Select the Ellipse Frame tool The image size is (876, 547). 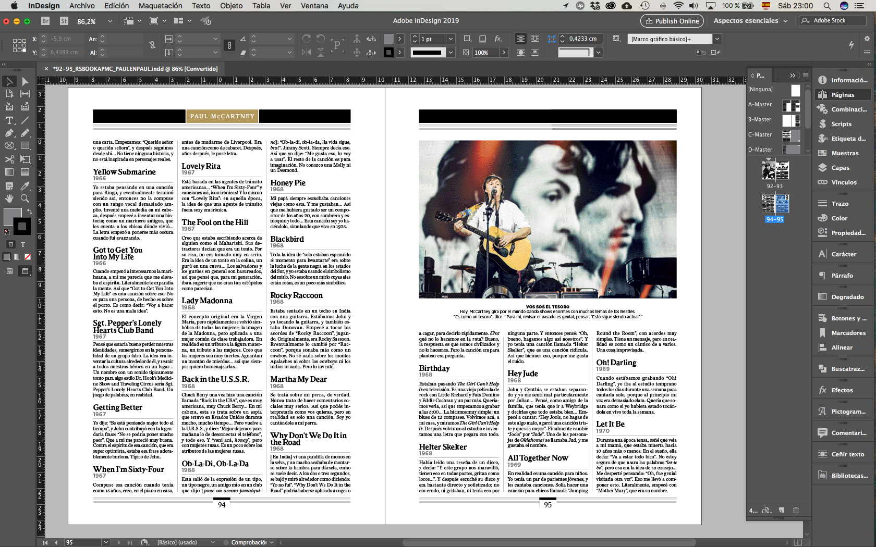(x=9, y=146)
